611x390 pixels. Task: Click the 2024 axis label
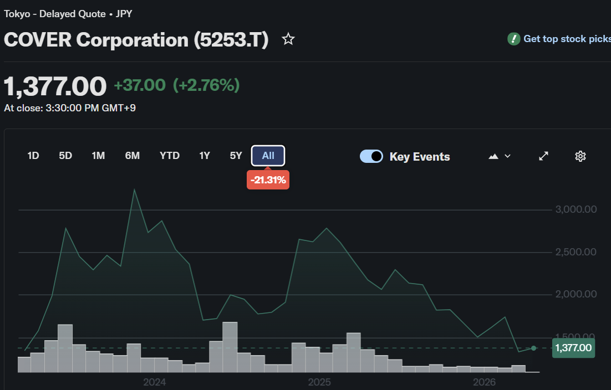coord(154,382)
